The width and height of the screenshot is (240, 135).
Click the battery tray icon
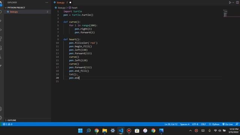coord(224,130)
